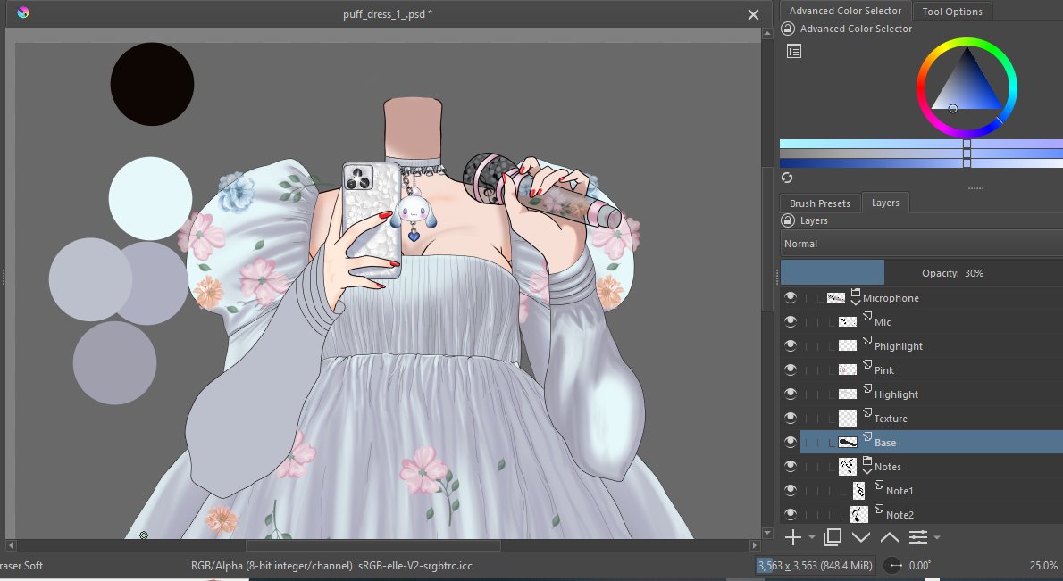Select the Layers tab
The image size is (1063, 581).
885,203
